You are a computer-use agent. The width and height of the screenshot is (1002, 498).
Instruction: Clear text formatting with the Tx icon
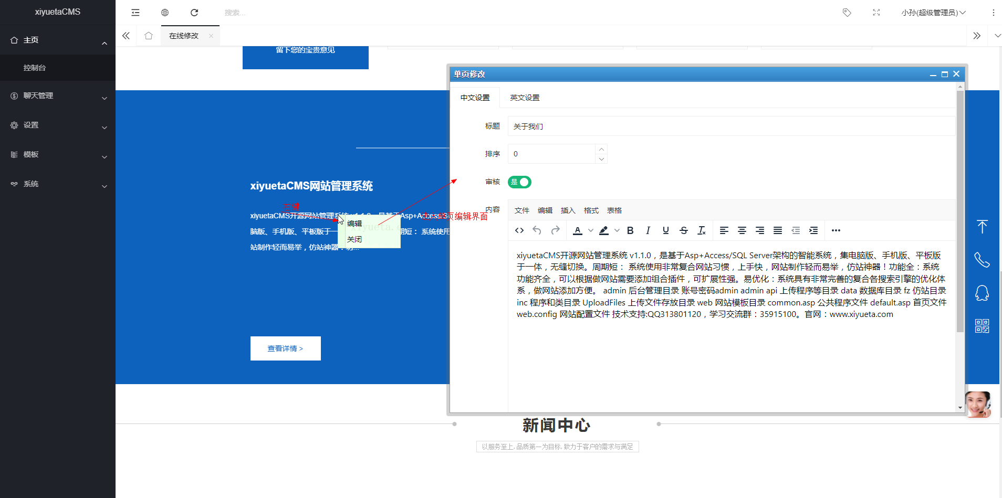tap(701, 230)
